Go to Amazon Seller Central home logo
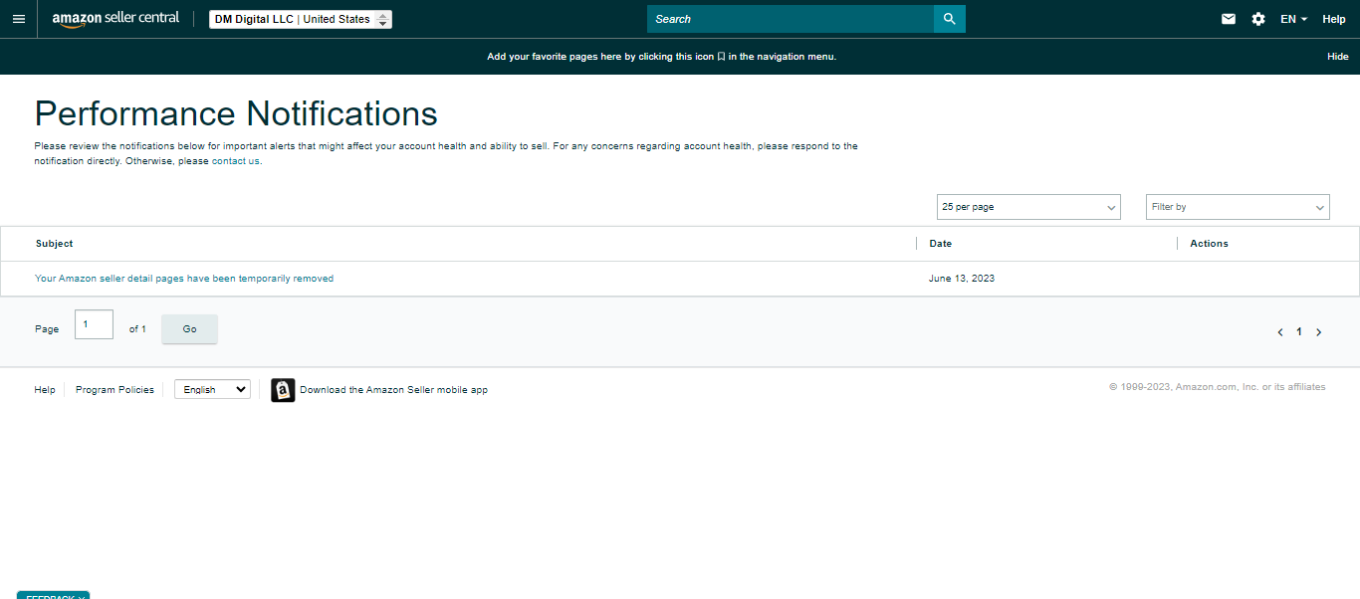The image size is (1360, 599). 115,19
